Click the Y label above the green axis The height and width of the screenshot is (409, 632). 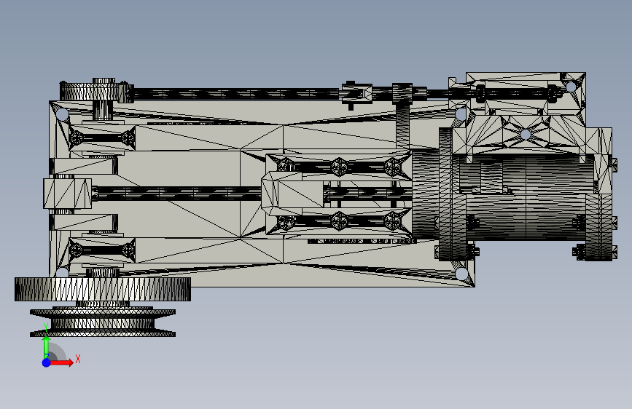click(46, 327)
